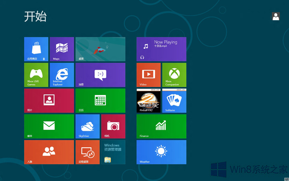Open the Weather tile
The width and height of the screenshot is (289, 181).
(x=161, y=152)
